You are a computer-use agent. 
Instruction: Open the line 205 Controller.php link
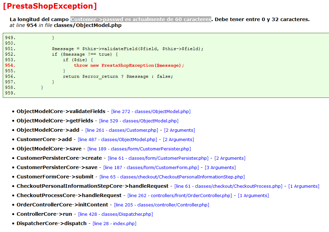(162, 205)
